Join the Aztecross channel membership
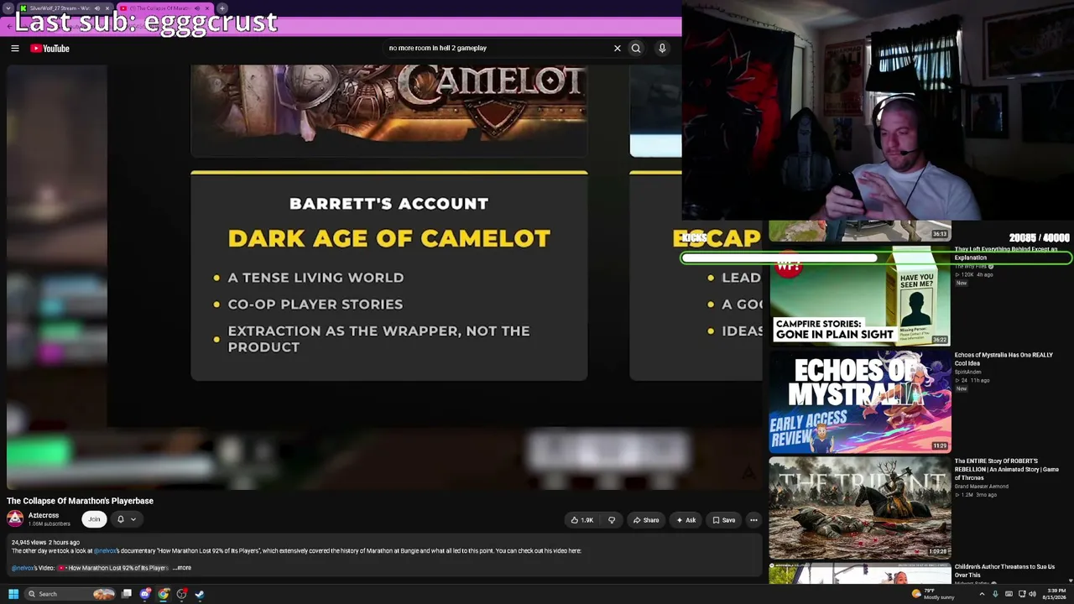The image size is (1074, 604). coord(94,519)
